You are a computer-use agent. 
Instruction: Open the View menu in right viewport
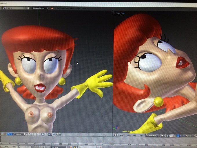[x=122, y=135]
